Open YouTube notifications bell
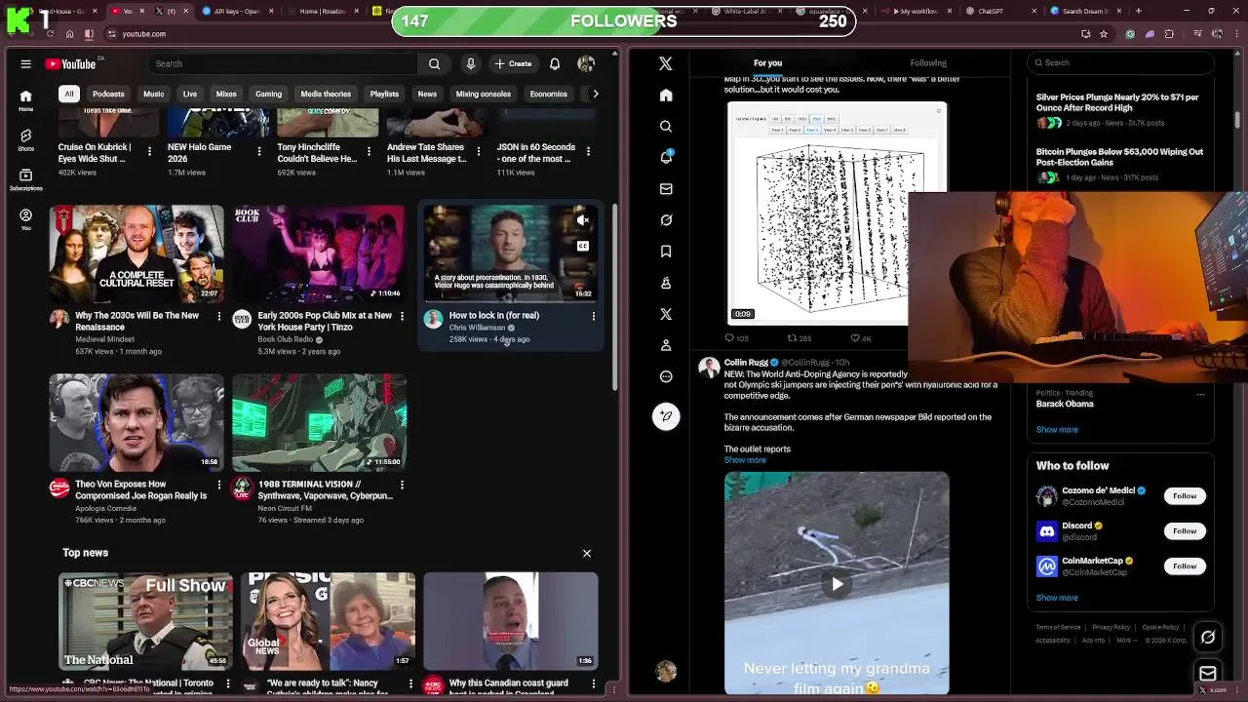 click(555, 64)
